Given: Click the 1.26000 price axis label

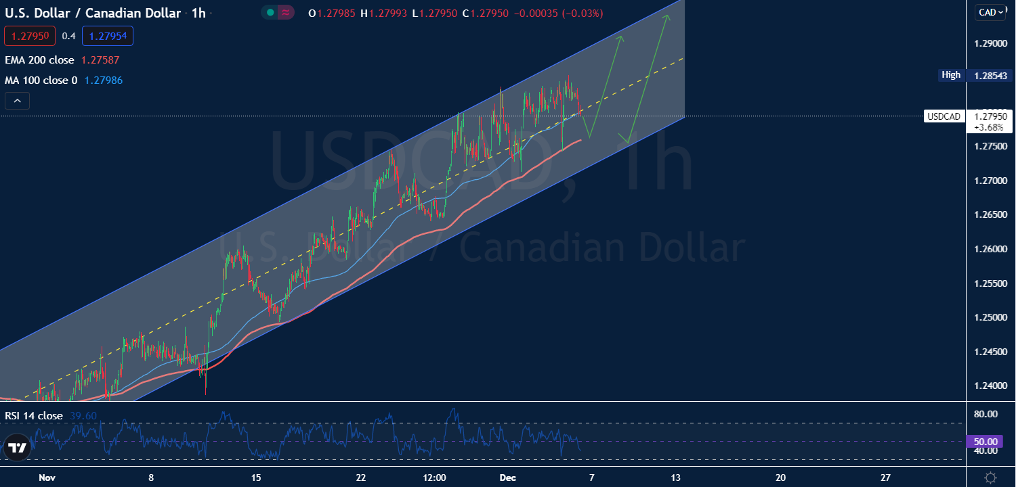Looking at the screenshot, I should (989, 249).
